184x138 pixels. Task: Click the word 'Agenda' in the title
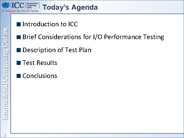[x=85, y=8]
